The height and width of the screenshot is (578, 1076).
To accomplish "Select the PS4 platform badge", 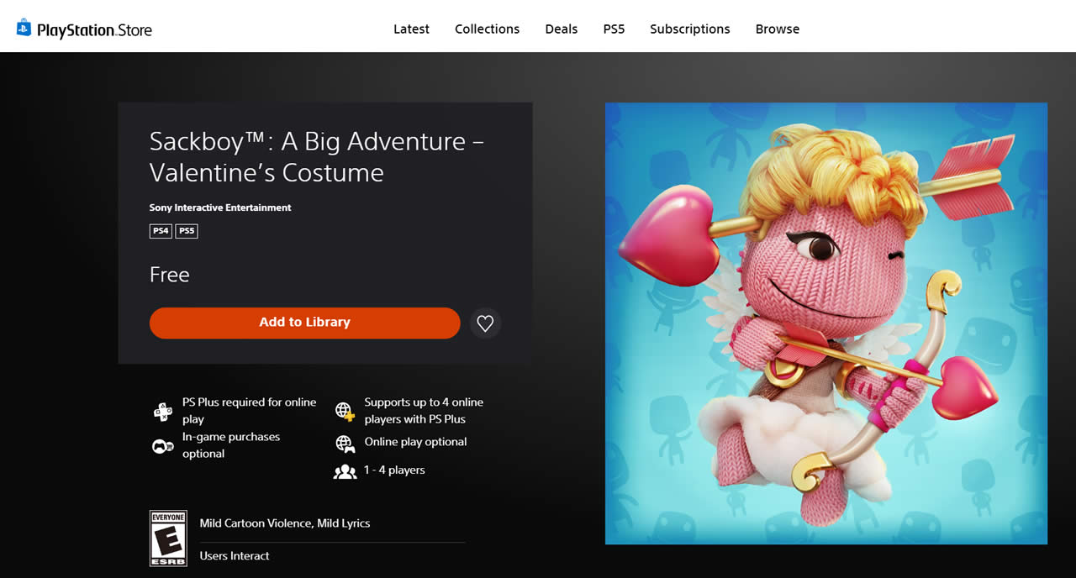I will [x=160, y=230].
